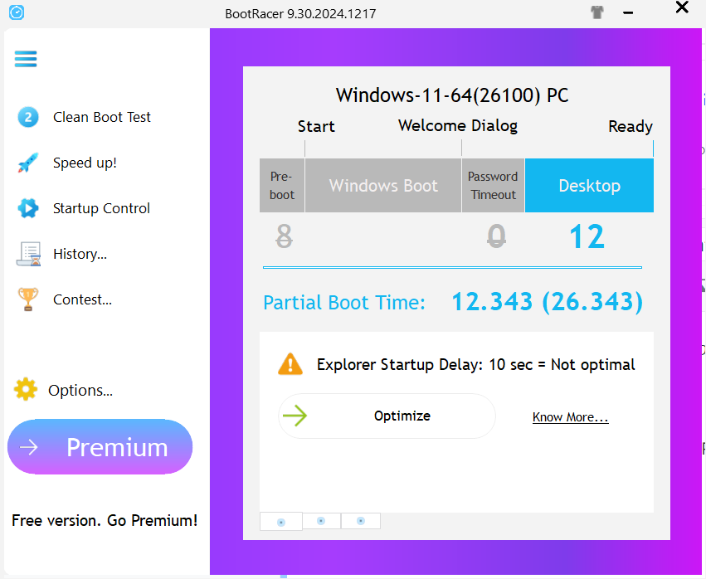Select the blue Desktop stage block
Viewport: 706px width, 579px height.
[589, 185]
